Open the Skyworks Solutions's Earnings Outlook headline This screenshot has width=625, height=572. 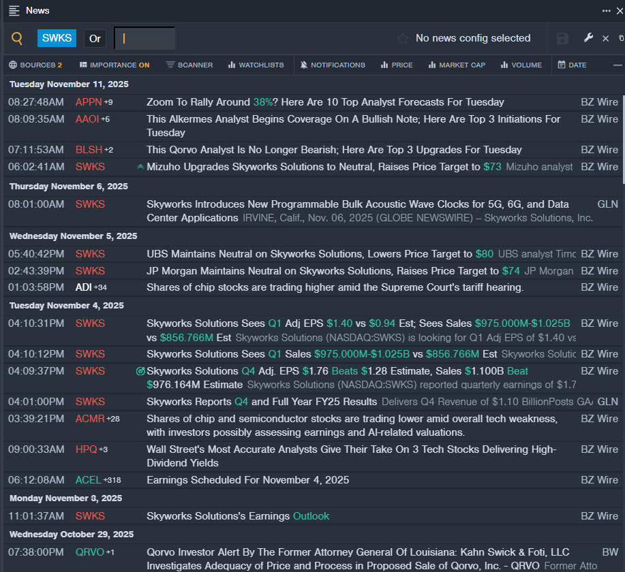pos(237,516)
